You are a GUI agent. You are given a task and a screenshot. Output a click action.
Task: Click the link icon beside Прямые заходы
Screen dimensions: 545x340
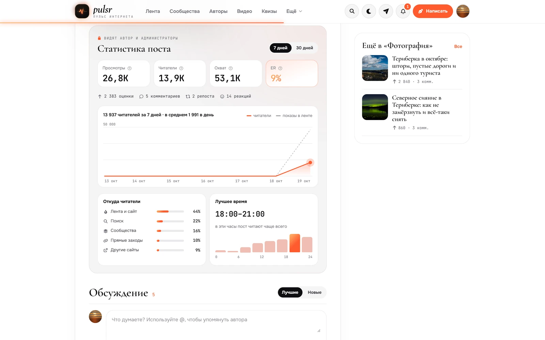tap(106, 241)
